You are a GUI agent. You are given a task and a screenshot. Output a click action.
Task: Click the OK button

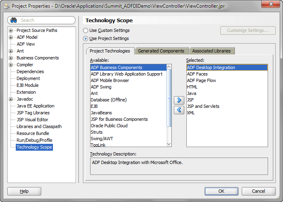(221, 191)
